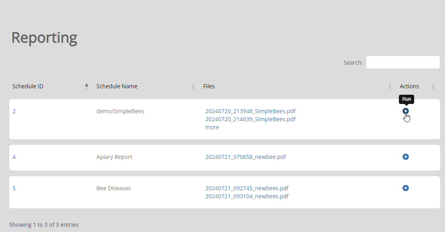445x232 pixels.
Task: Select the Bee Diseases schedule name
Action: tap(113, 188)
